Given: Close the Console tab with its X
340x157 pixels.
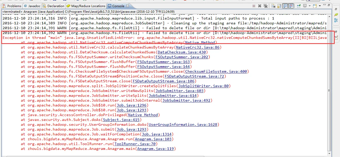Looking at the screenshot, I should (128, 6).
